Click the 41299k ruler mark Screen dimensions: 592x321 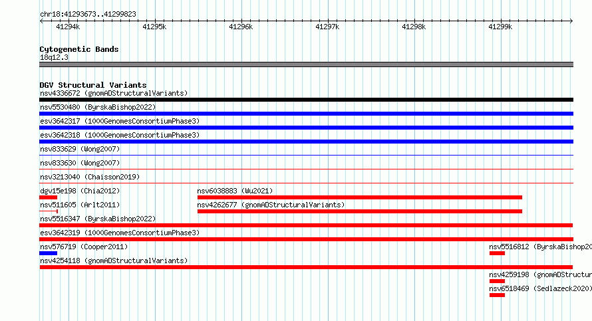click(500, 27)
